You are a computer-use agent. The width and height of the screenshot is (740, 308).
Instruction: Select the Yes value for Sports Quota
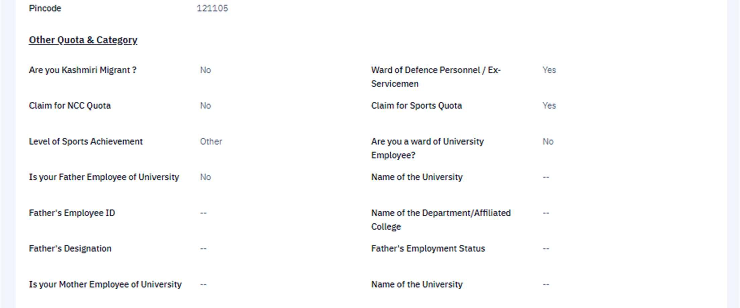[x=549, y=106]
